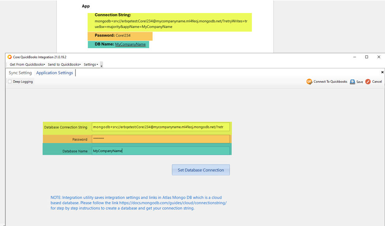
Task: Close the settings panel with small X
Action: point(382,72)
